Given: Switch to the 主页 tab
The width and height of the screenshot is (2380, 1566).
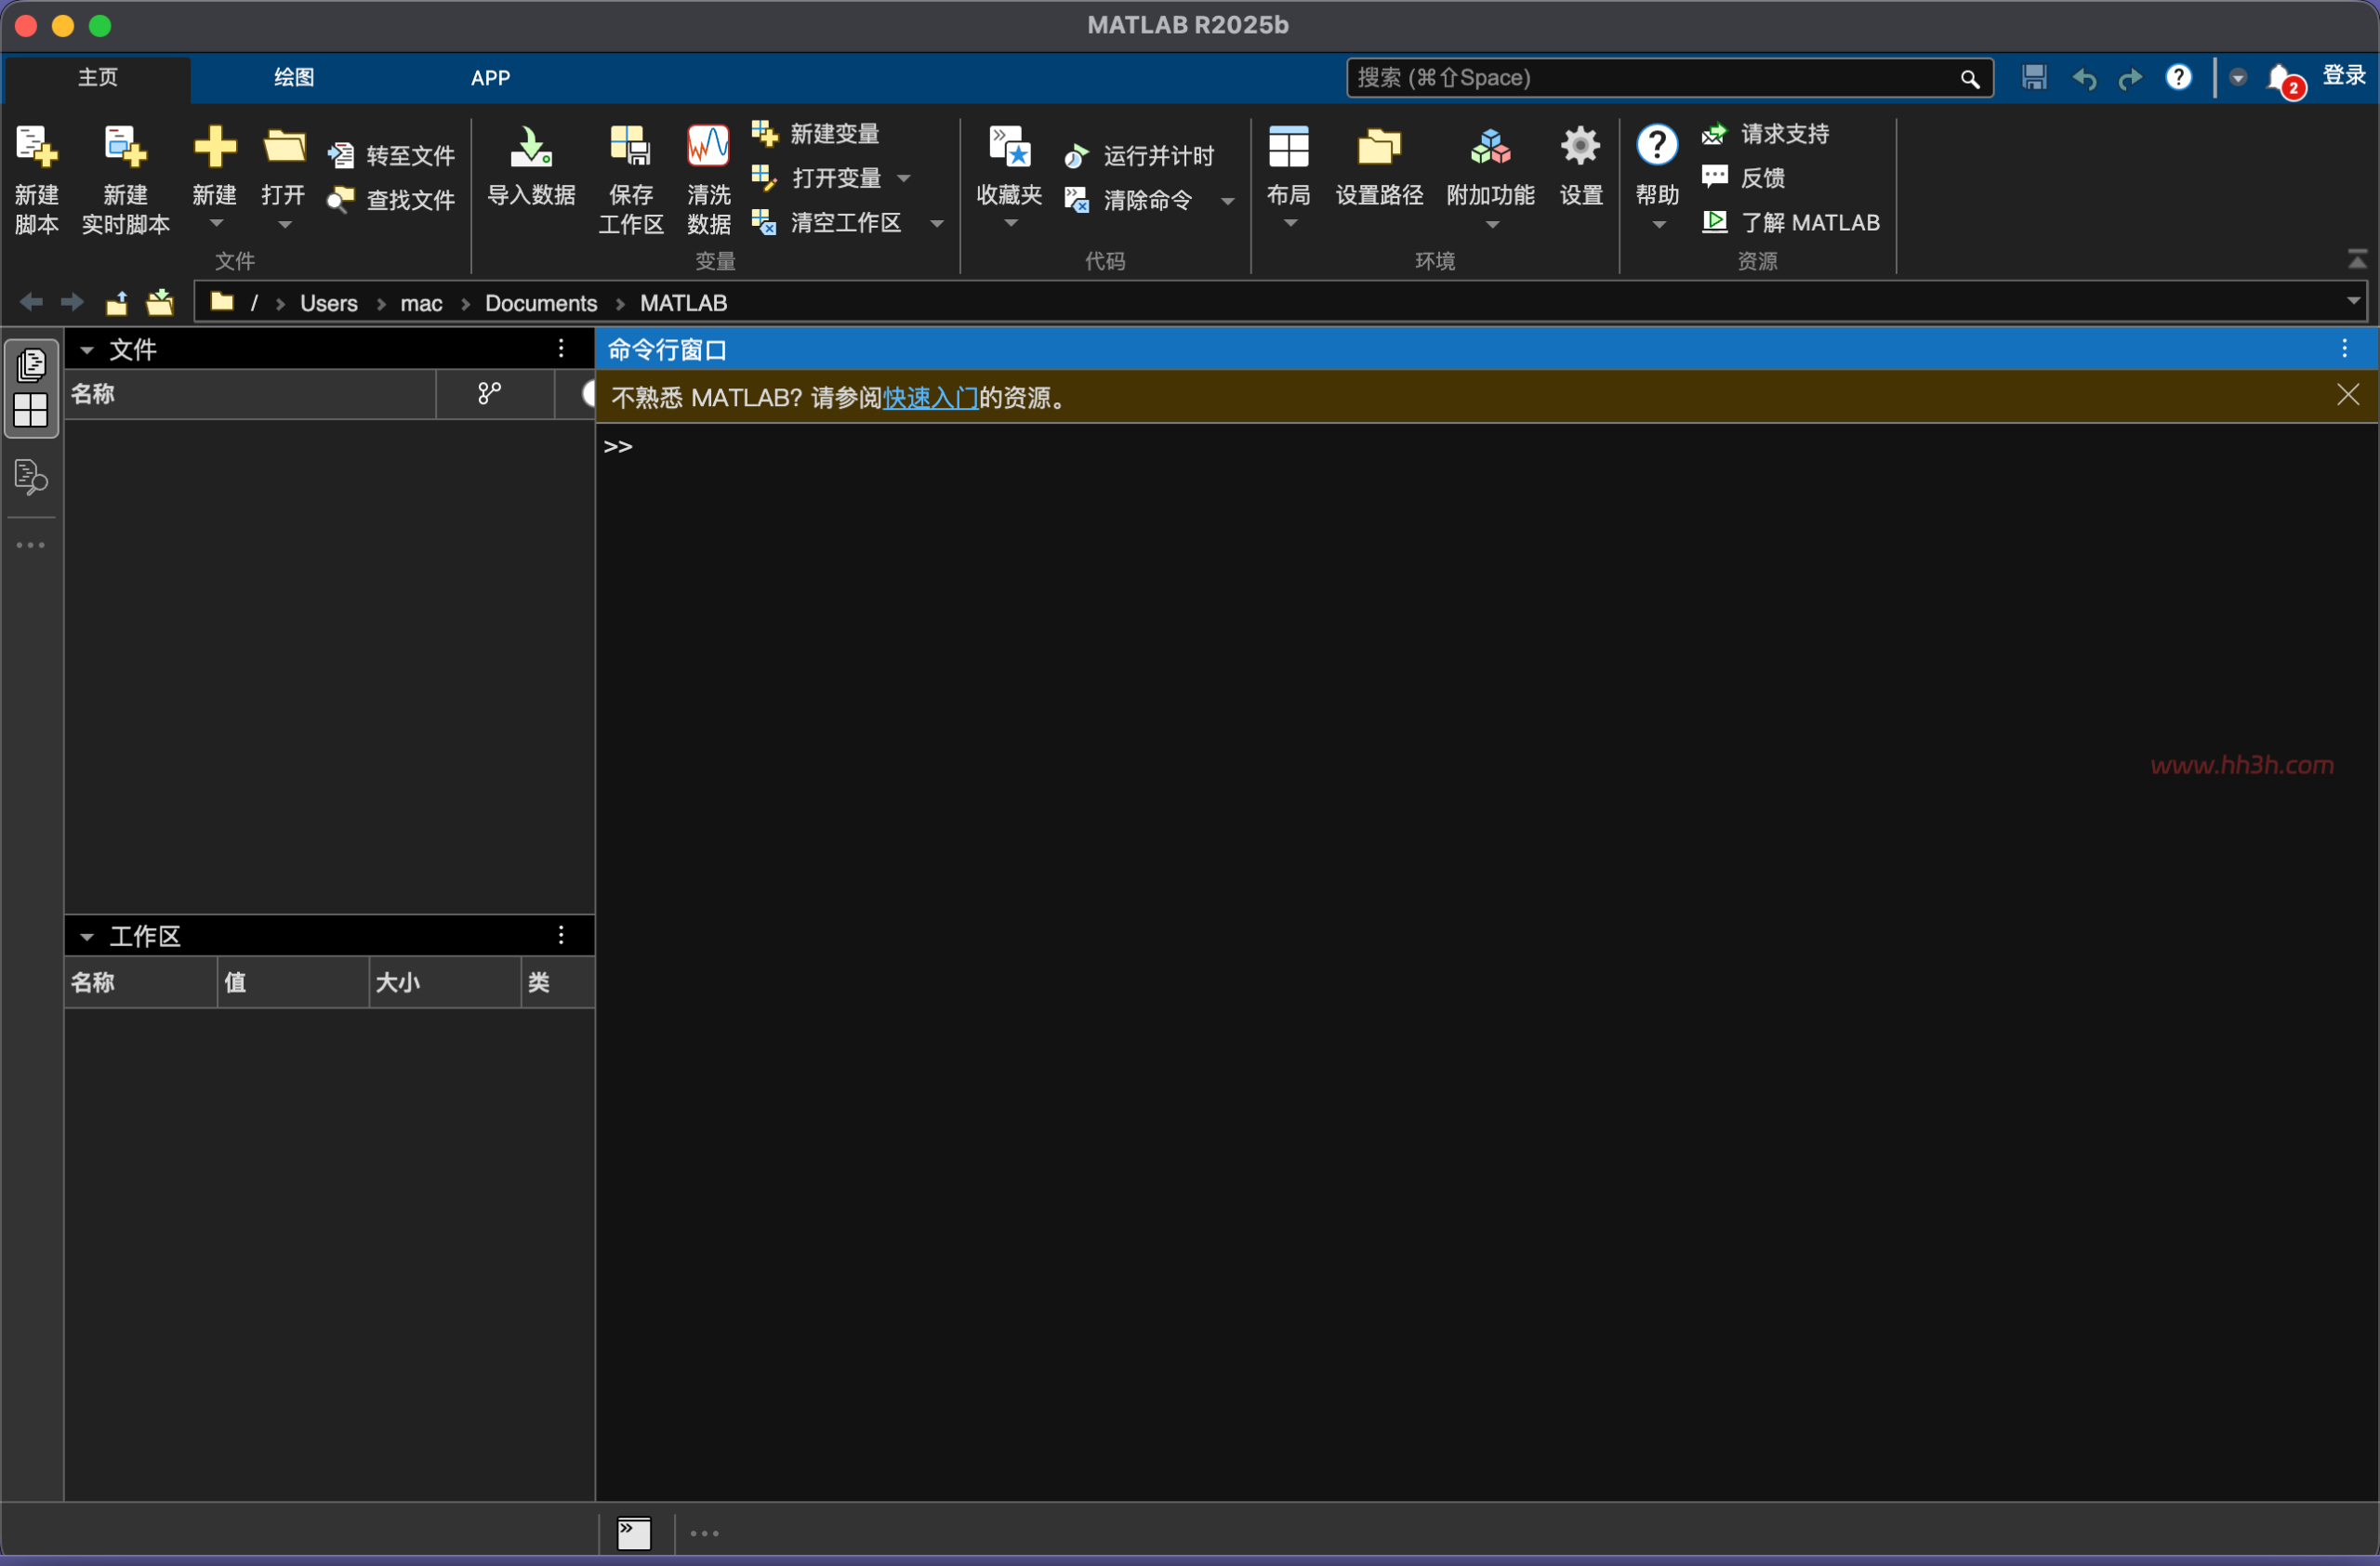Looking at the screenshot, I should coord(98,78).
